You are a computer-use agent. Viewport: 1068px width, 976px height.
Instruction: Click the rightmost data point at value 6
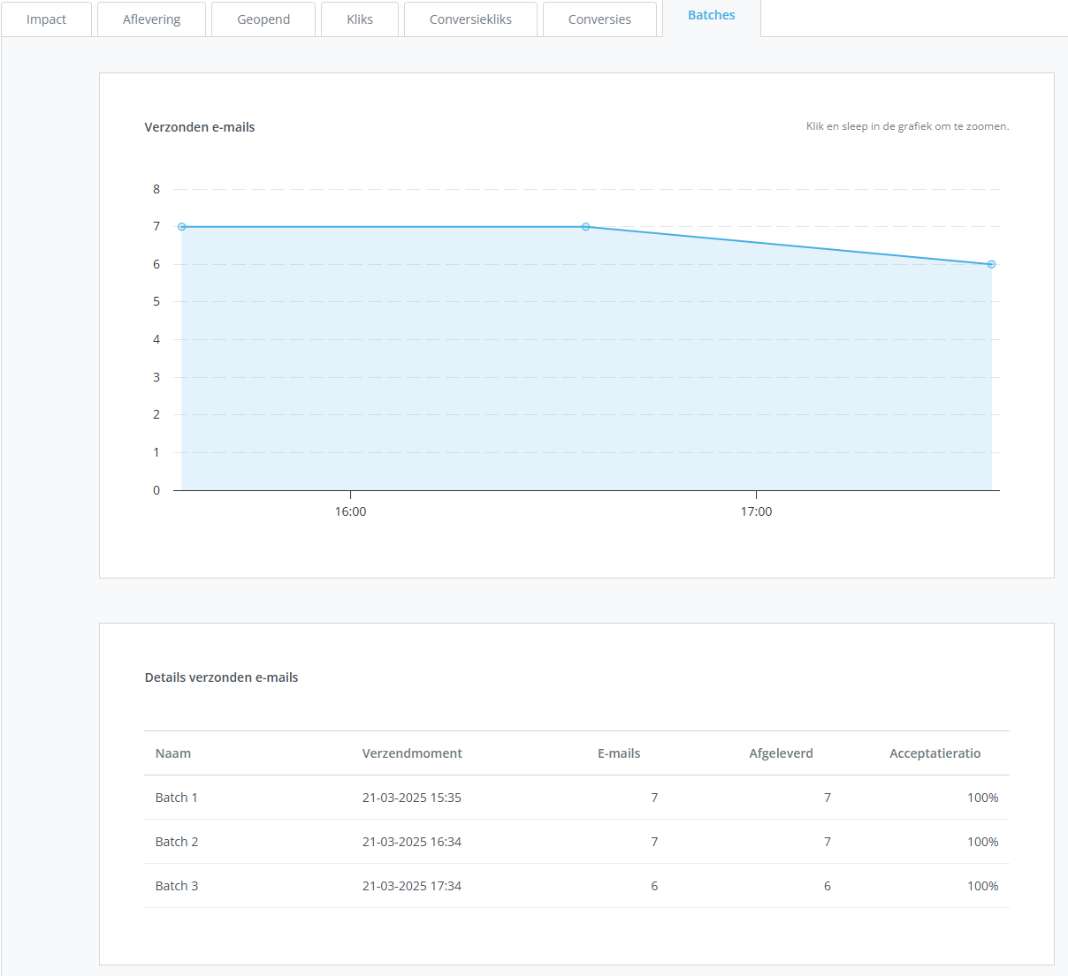(991, 264)
